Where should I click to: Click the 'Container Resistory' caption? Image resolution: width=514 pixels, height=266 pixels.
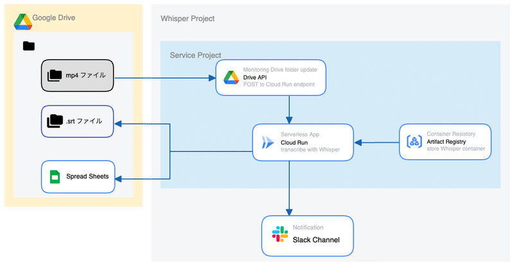[451, 134]
